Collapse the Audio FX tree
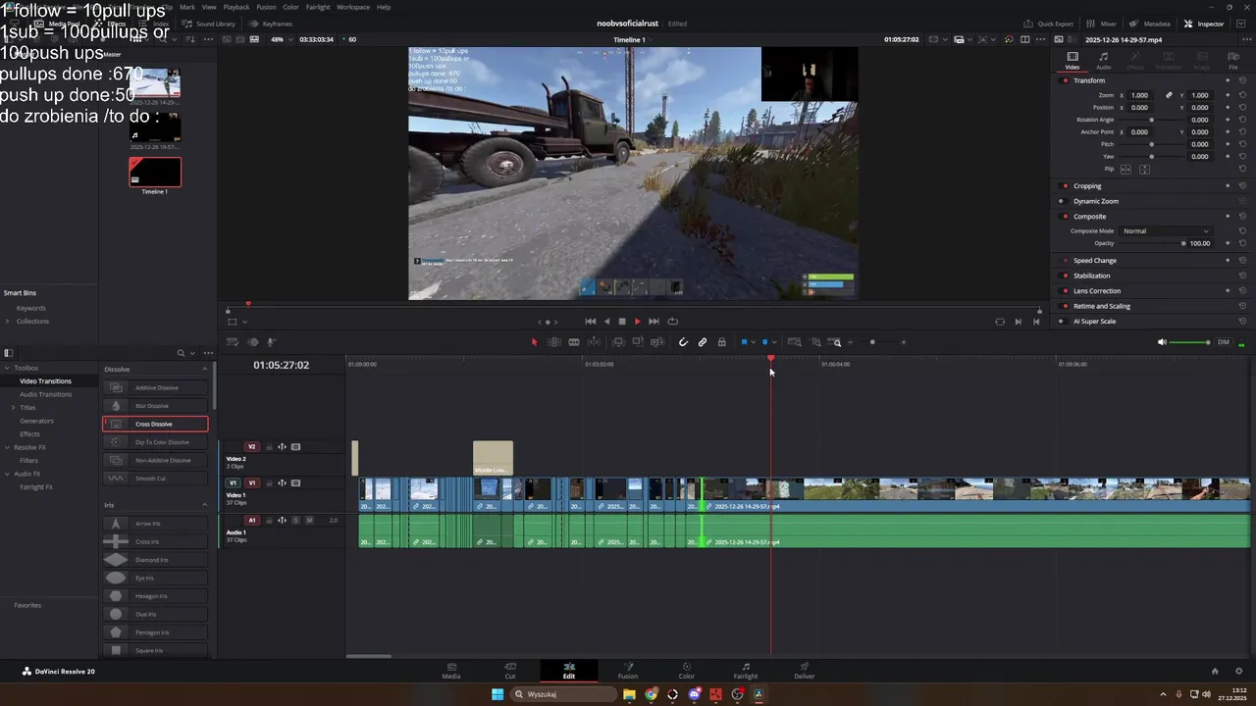 (x=7, y=474)
